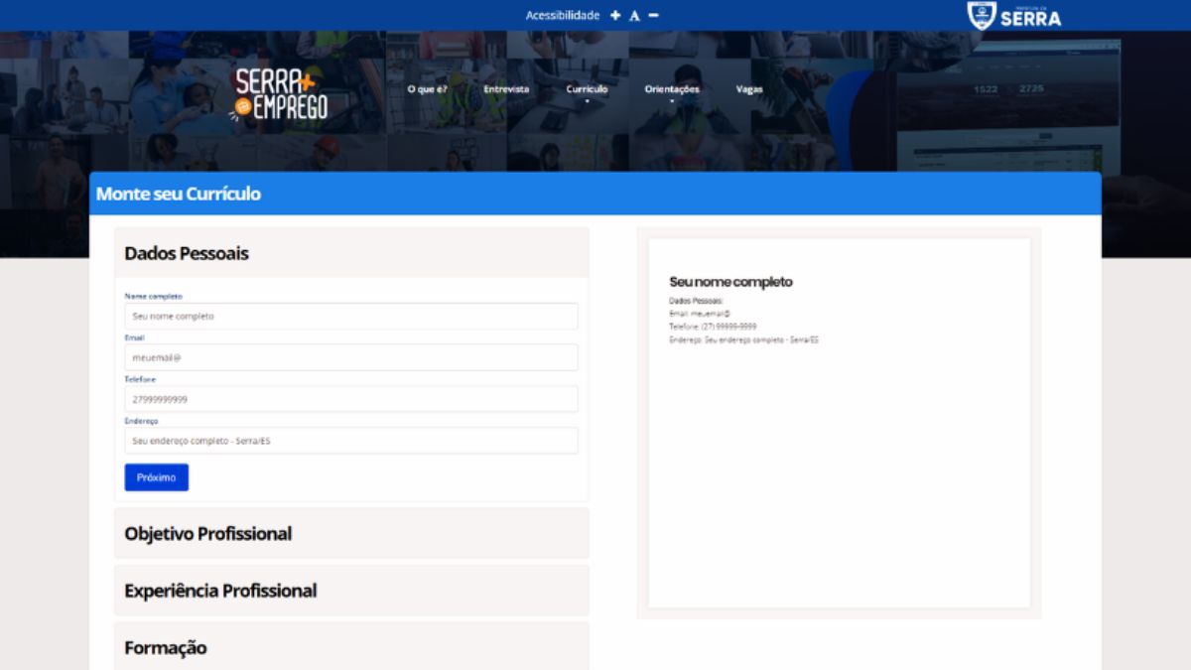Go to the O que é? page
Viewport: 1191px width, 670px height.
(x=427, y=89)
